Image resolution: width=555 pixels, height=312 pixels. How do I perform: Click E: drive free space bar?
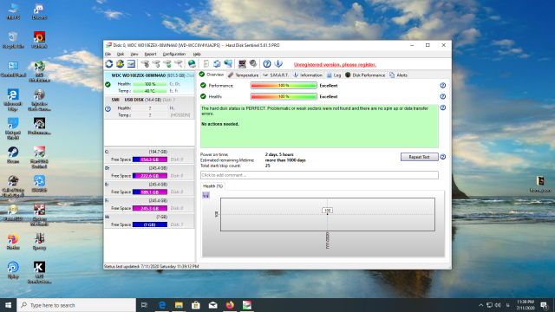coord(150,192)
